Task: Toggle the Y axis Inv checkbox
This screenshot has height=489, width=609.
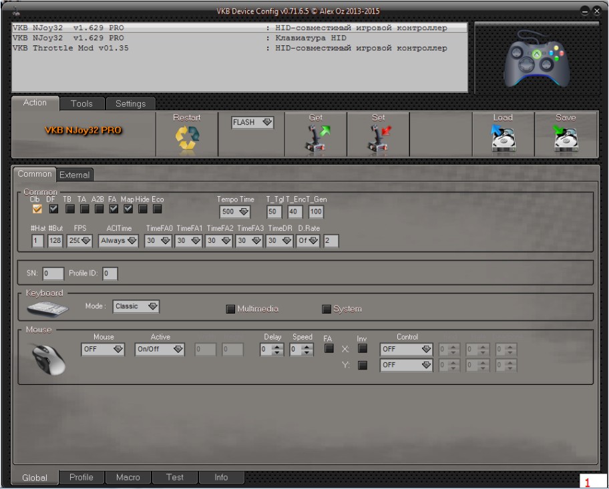Action: [x=363, y=365]
